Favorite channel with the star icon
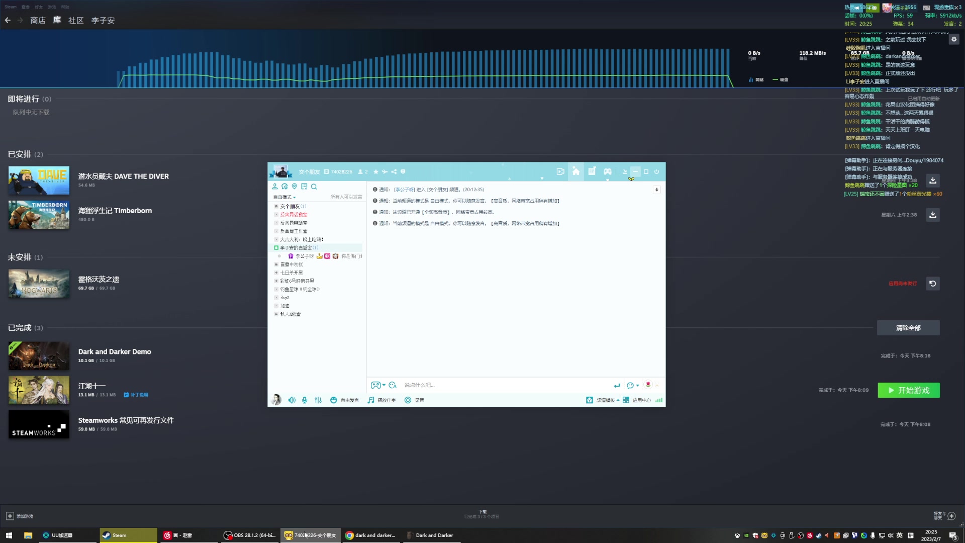This screenshot has height=543, width=965. click(x=376, y=171)
